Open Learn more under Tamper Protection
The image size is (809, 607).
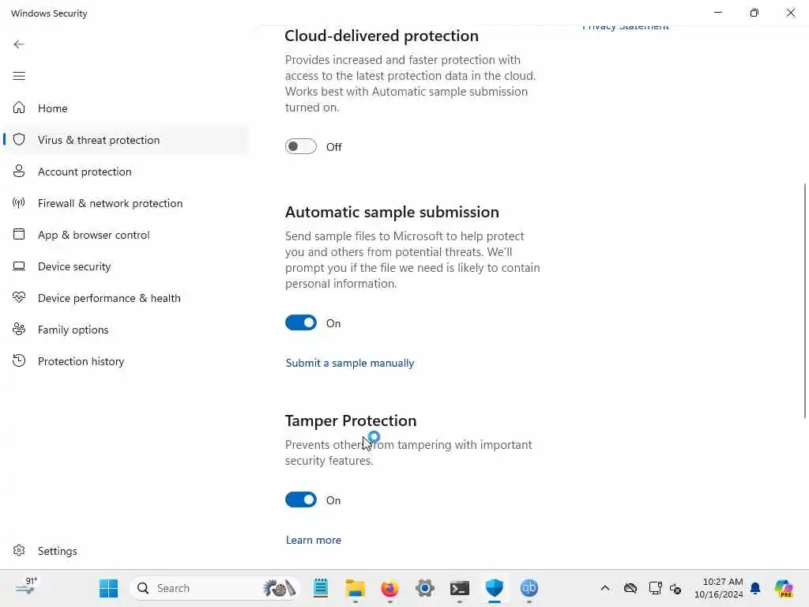[x=313, y=540]
